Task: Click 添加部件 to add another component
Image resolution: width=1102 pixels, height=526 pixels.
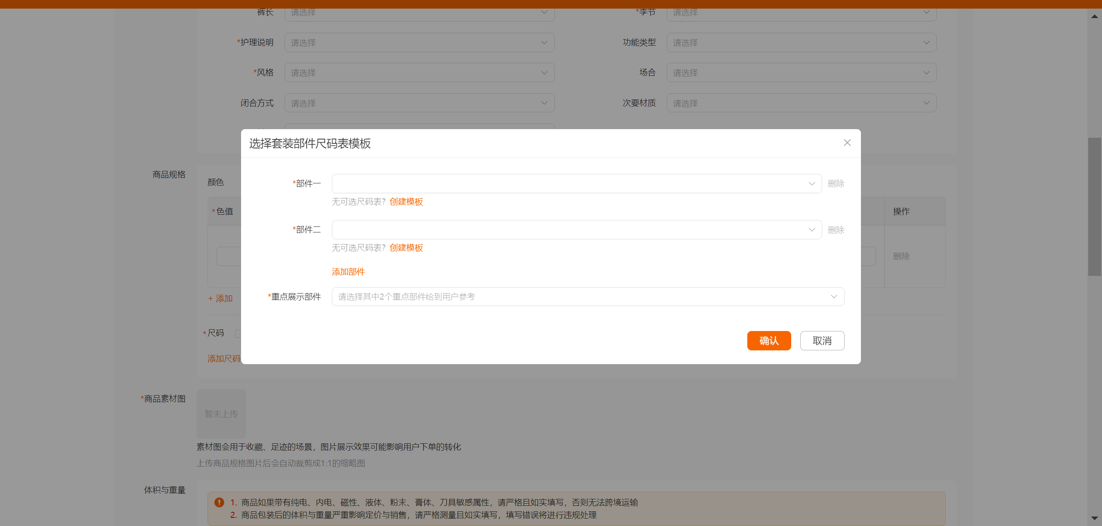Action: [348, 272]
